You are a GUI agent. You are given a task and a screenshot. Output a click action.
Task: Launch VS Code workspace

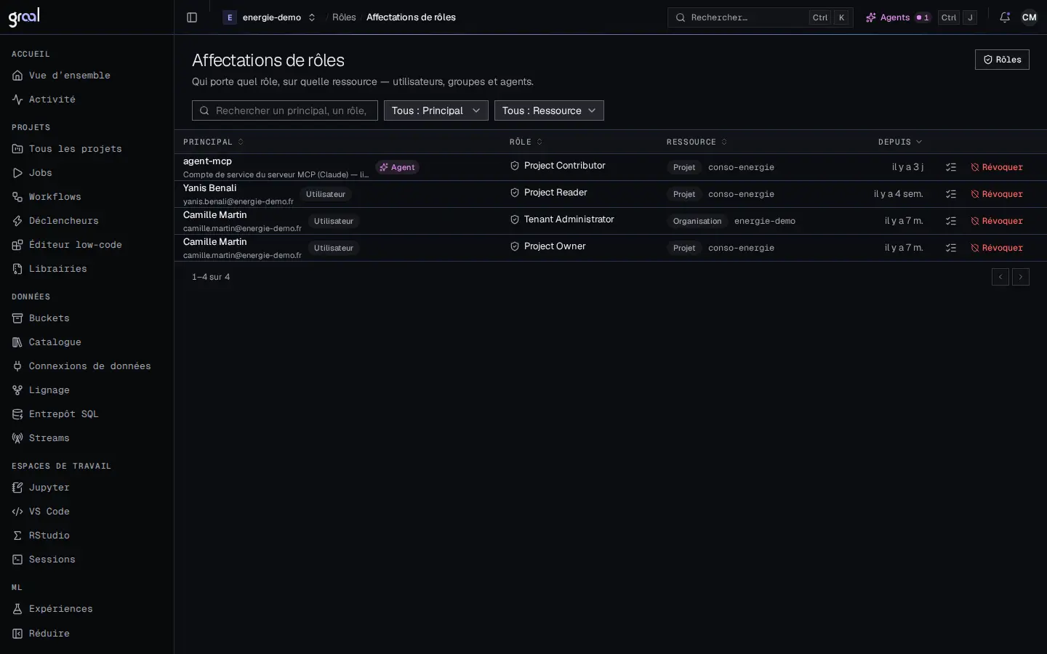pos(87,512)
